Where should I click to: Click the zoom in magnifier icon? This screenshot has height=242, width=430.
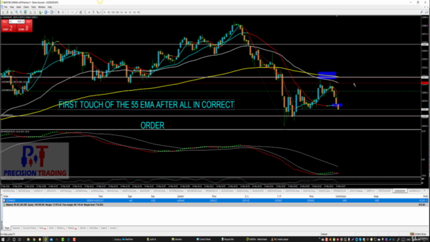(x=17, y=12)
